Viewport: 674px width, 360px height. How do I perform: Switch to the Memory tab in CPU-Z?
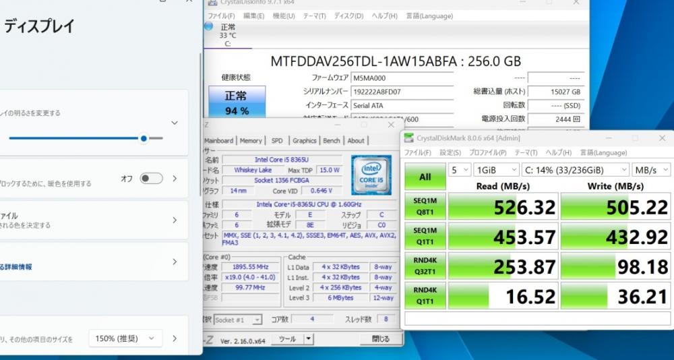pos(251,141)
